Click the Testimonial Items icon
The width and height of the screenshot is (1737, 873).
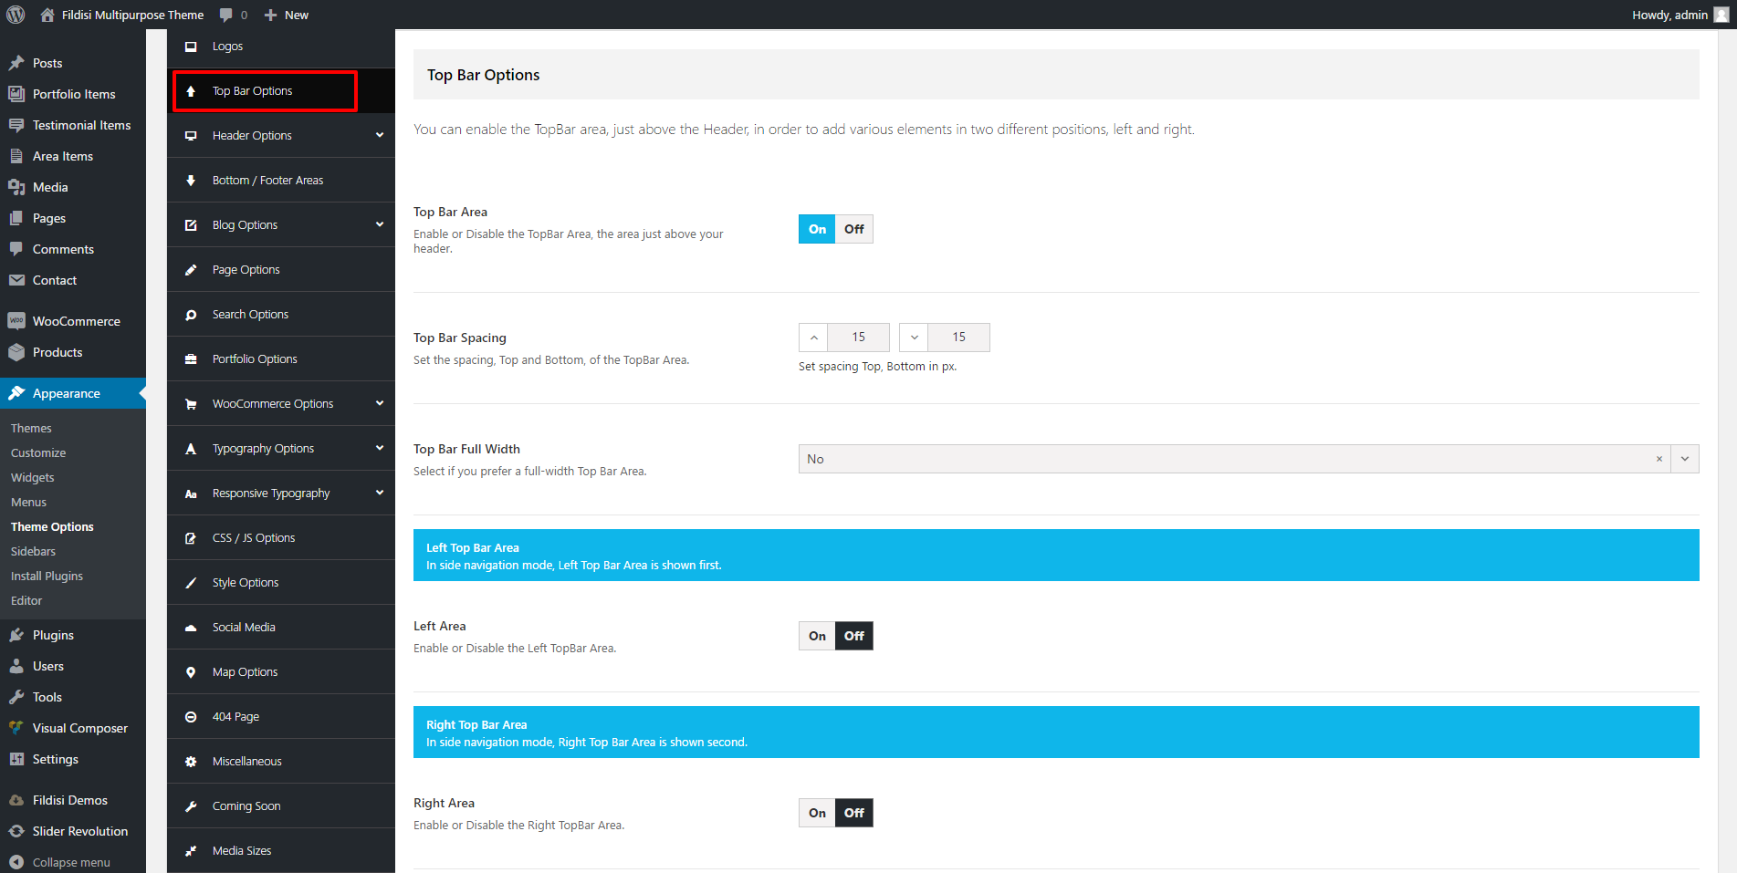[x=16, y=125]
